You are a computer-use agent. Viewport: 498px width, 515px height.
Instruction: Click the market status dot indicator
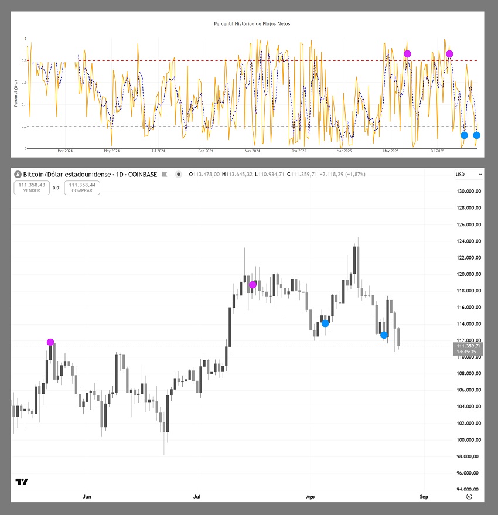pos(178,175)
